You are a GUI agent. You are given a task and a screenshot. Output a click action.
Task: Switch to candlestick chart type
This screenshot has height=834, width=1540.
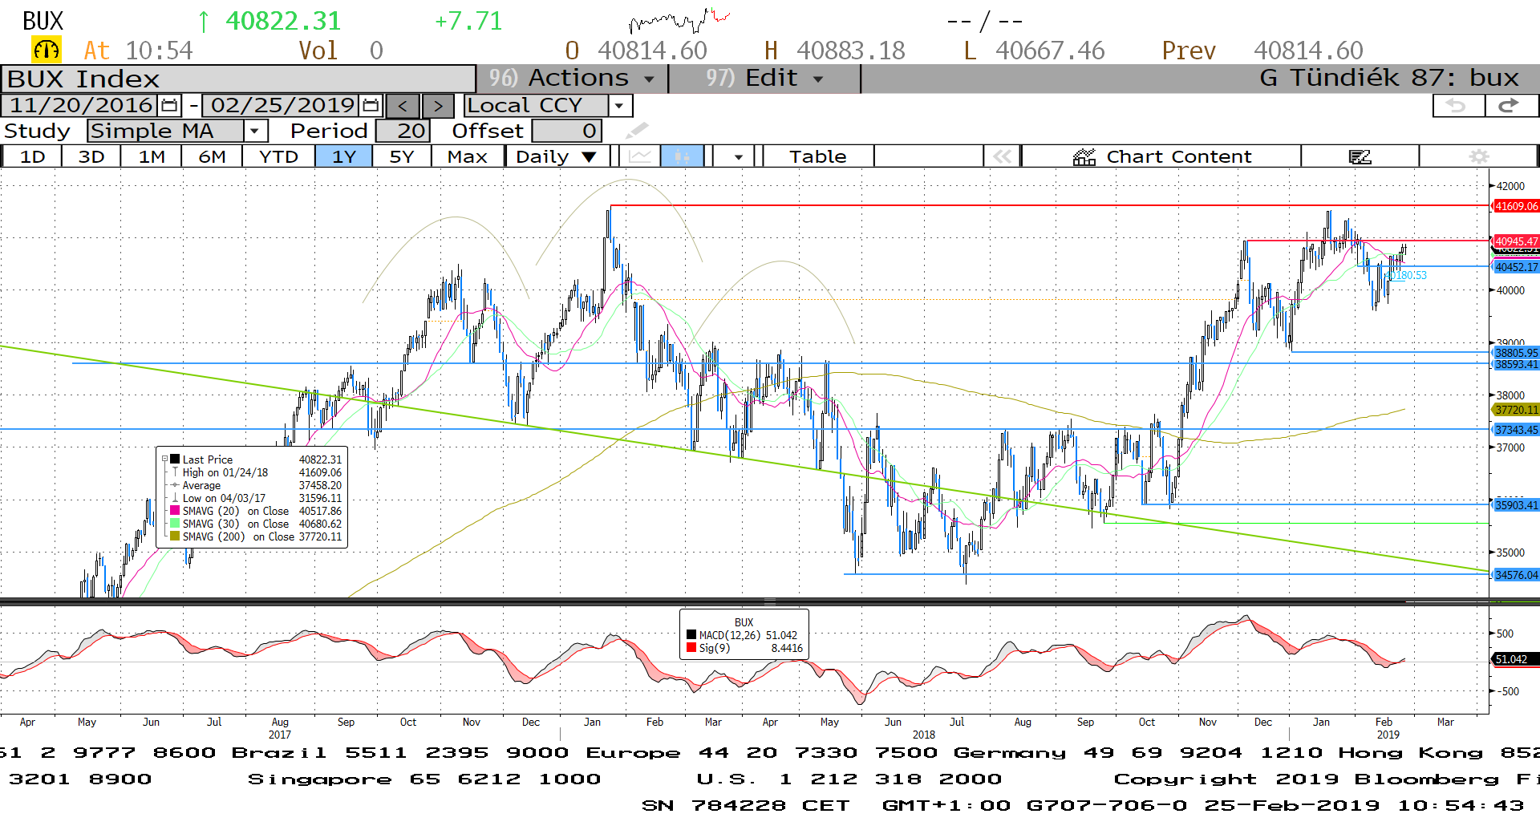(x=682, y=156)
